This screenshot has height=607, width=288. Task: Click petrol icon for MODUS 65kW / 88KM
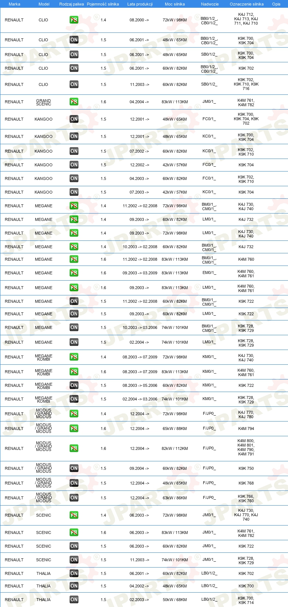74,429
